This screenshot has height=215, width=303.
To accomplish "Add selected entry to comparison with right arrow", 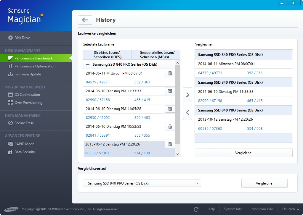I will 188,95.
